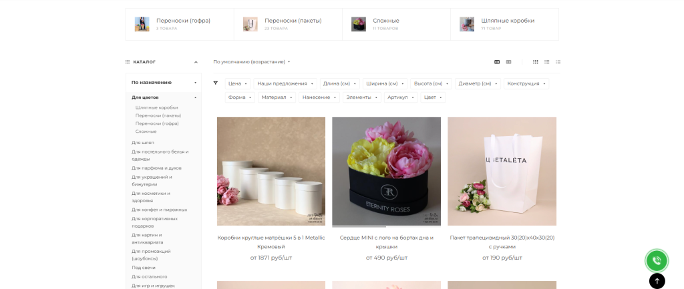Collapse the Для цветов tree section
The image size is (684, 289).
tap(196, 97)
